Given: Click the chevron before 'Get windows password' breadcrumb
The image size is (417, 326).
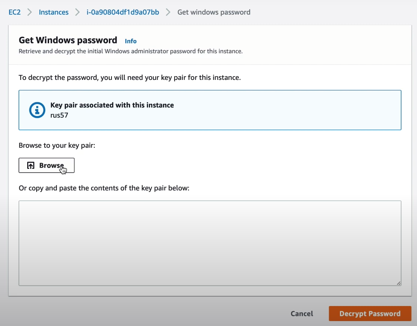Looking at the screenshot, I should click(x=168, y=12).
